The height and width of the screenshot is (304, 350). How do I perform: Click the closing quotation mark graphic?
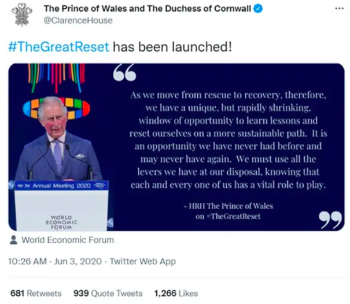click(x=330, y=220)
